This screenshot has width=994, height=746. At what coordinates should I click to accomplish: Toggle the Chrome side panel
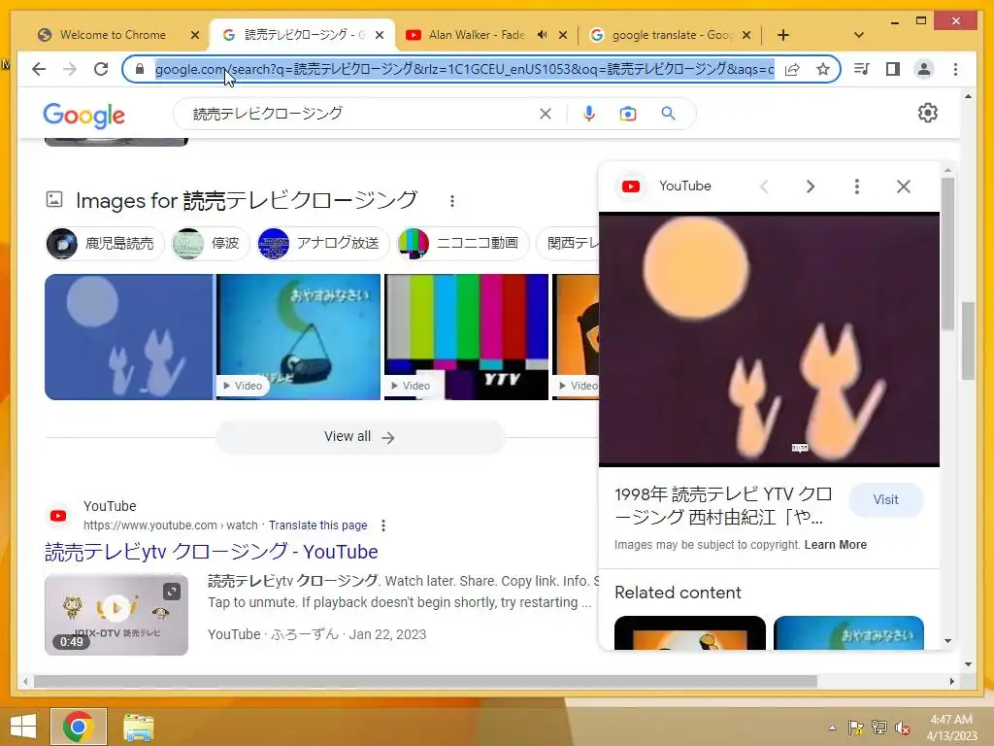[893, 69]
